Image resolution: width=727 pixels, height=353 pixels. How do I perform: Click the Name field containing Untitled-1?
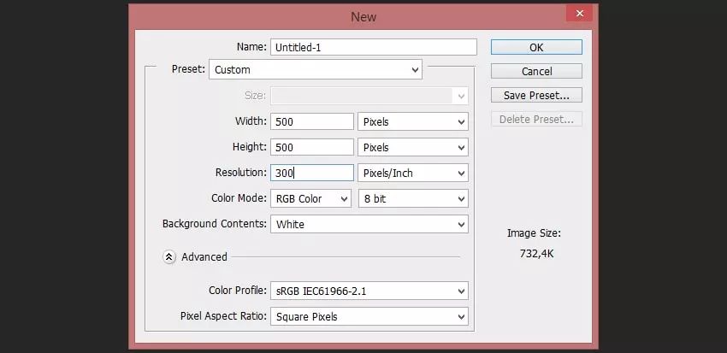(x=374, y=47)
